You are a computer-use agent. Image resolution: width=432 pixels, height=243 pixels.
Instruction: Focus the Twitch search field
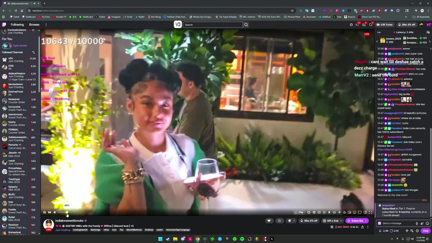click(213, 25)
